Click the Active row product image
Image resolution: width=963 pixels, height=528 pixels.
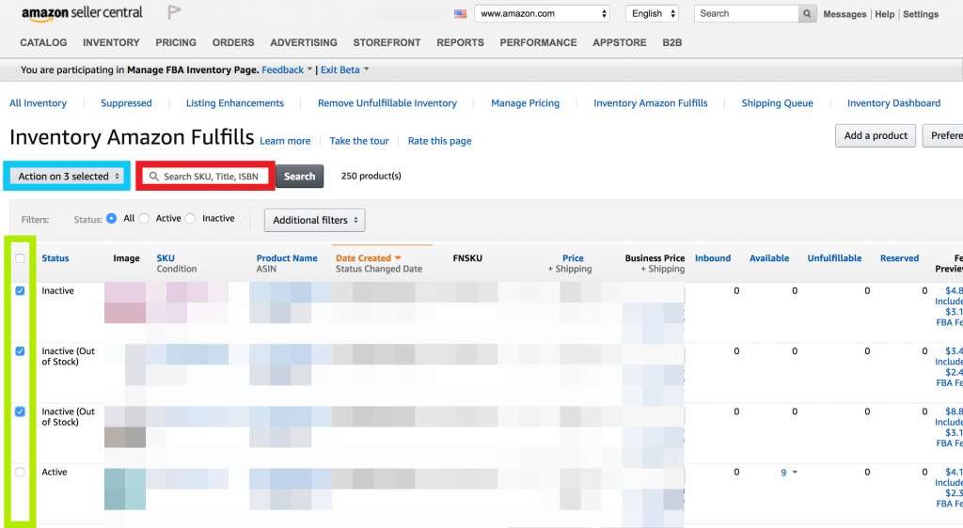(x=125, y=489)
